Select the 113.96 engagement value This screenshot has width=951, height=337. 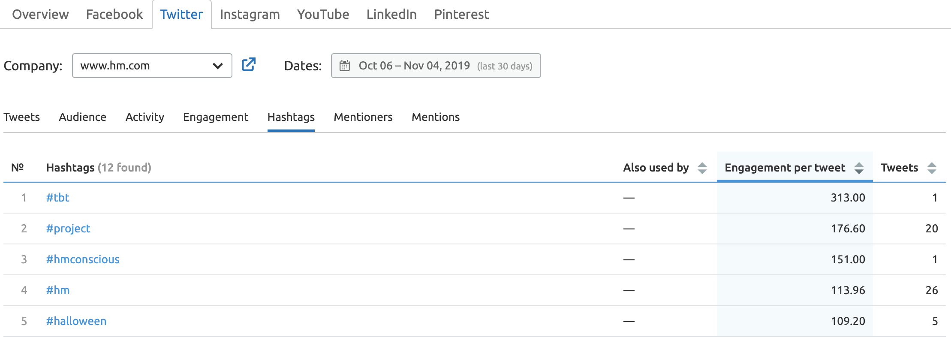pos(848,290)
